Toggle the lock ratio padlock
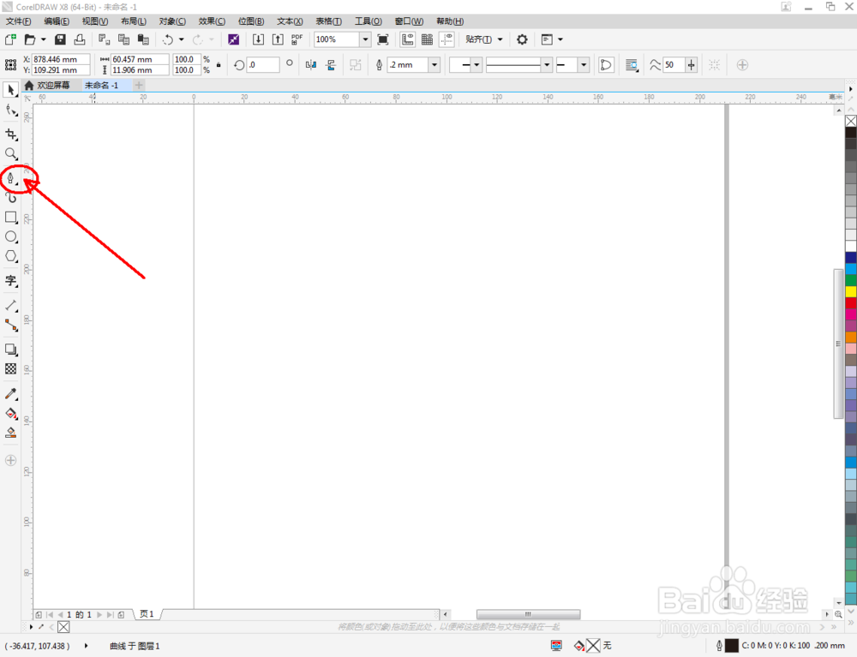The height and width of the screenshot is (657, 857). click(219, 64)
